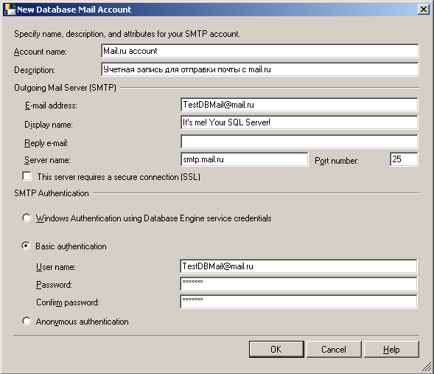Click into the Description text field
The image size is (434, 374).
[x=260, y=69]
